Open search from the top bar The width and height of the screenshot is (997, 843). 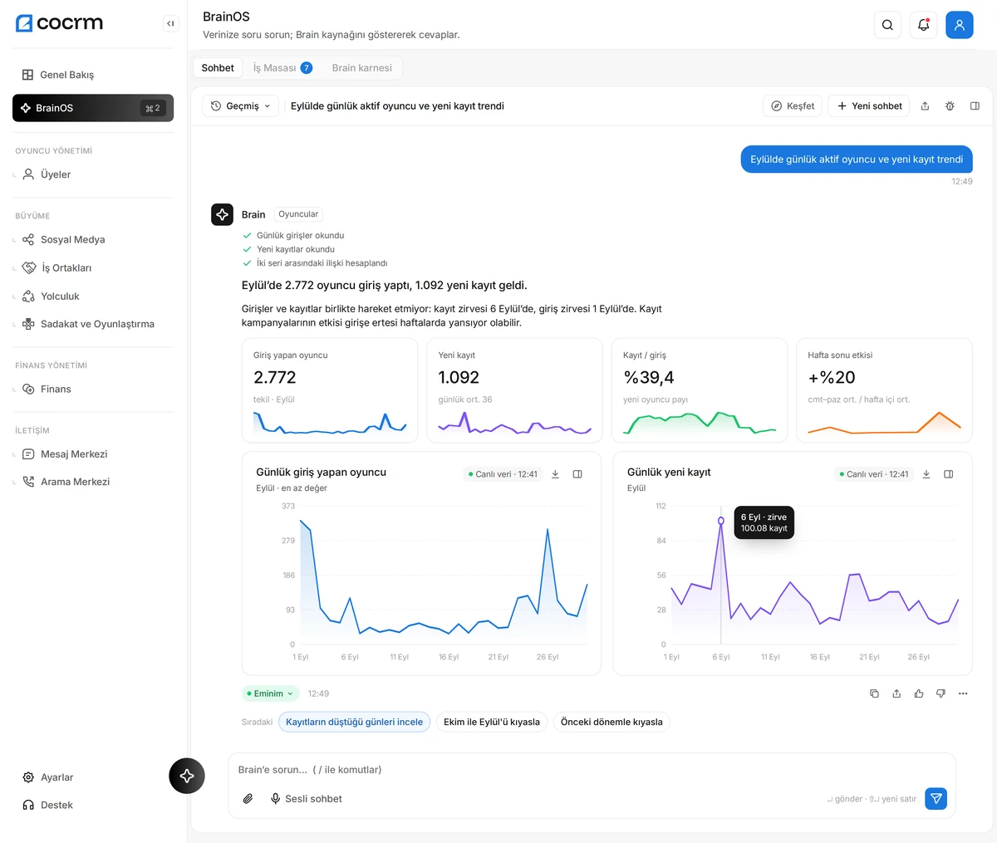(887, 25)
